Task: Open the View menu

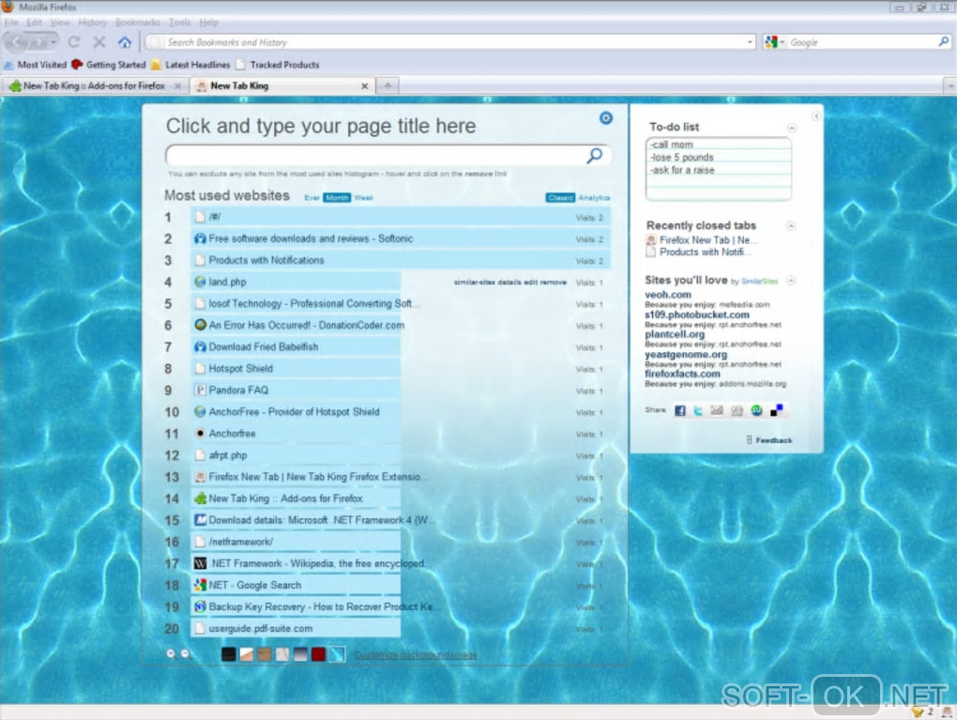Action: point(60,23)
